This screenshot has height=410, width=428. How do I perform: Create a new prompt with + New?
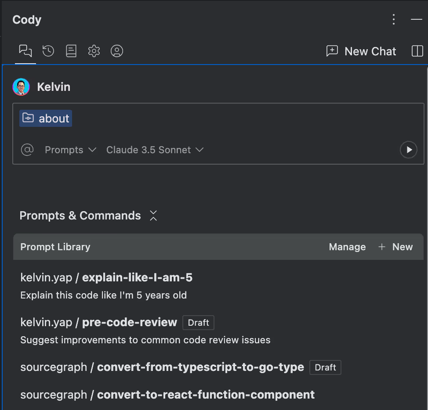pos(395,247)
